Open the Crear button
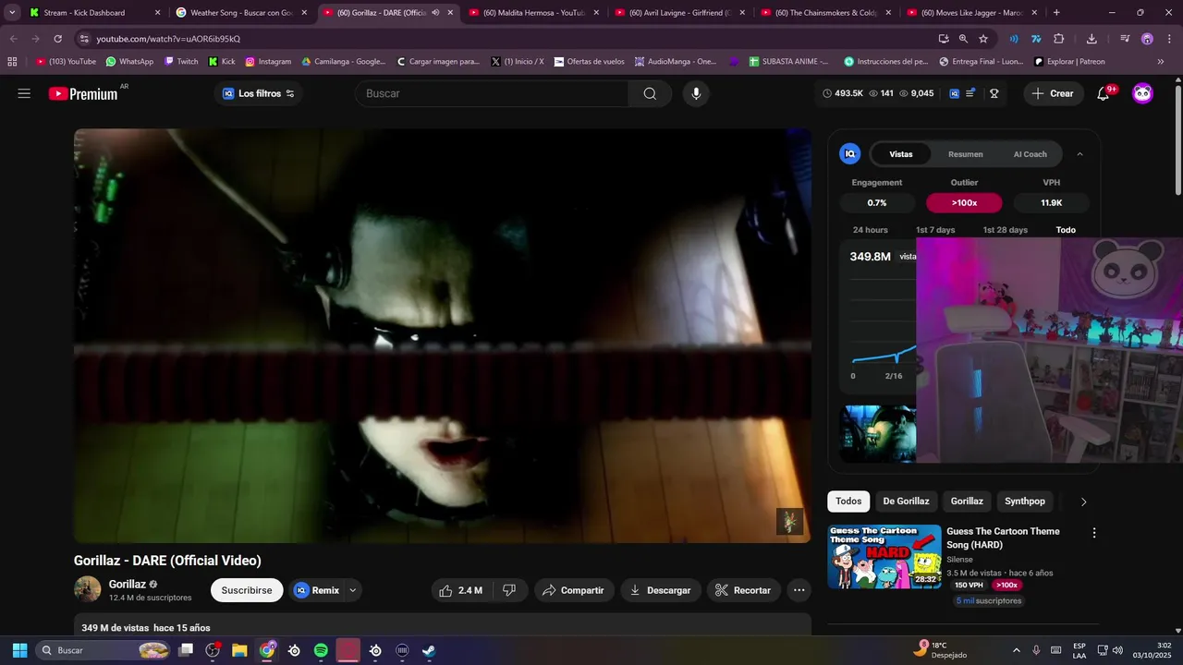This screenshot has height=665, width=1183. pyautogui.click(x=1053, y=93)
